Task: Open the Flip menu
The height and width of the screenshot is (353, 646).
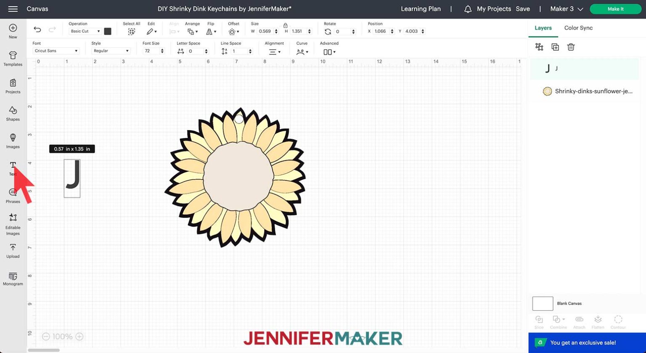Action: click(211, 31)
